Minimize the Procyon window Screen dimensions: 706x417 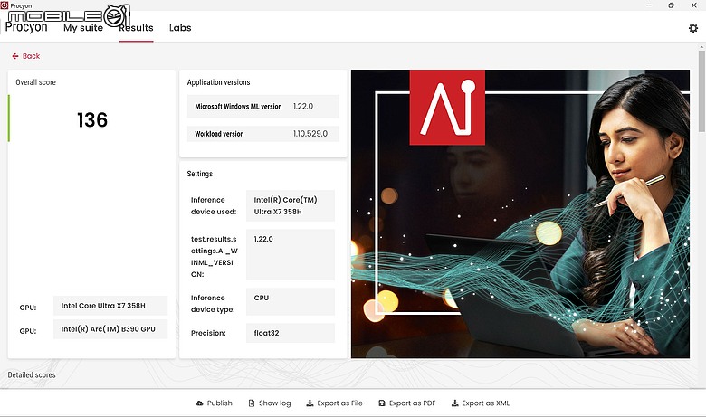tap(649, 5)
